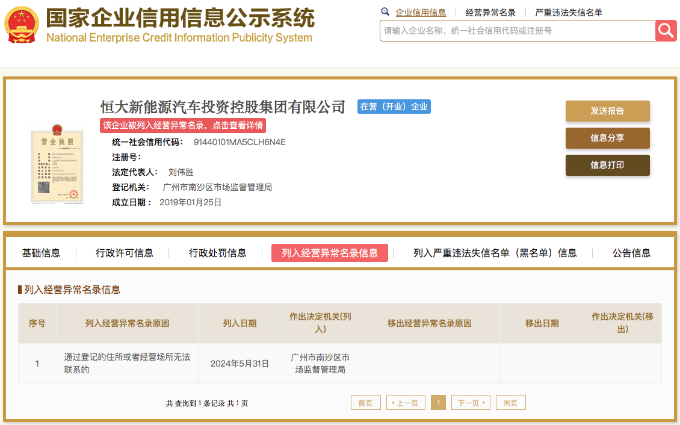The height and width of the screenshot is (425, 680).
Task: Go to the 首页 pagination button
Action: (366, 403)
